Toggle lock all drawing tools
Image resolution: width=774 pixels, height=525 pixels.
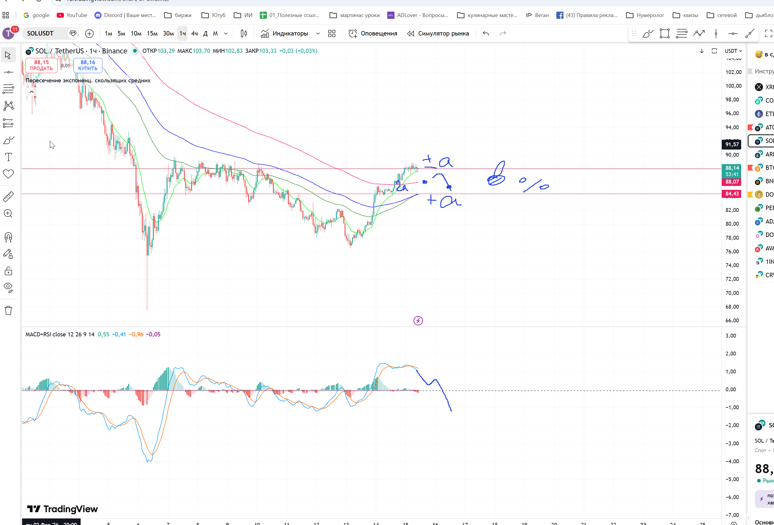point(8,271)
